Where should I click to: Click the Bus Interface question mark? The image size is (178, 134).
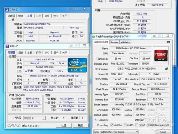coord(168,79)
